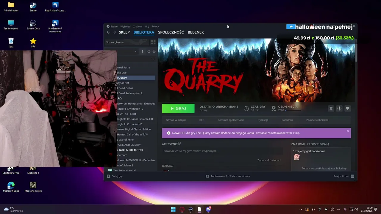The image size is (381, 214).
Task: Click the Dodaj grę plus icon
Action: point(108,176)
